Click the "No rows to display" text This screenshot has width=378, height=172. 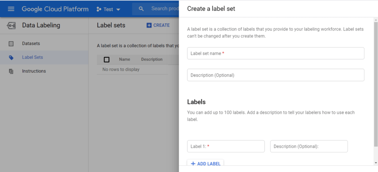click(121, 69)
